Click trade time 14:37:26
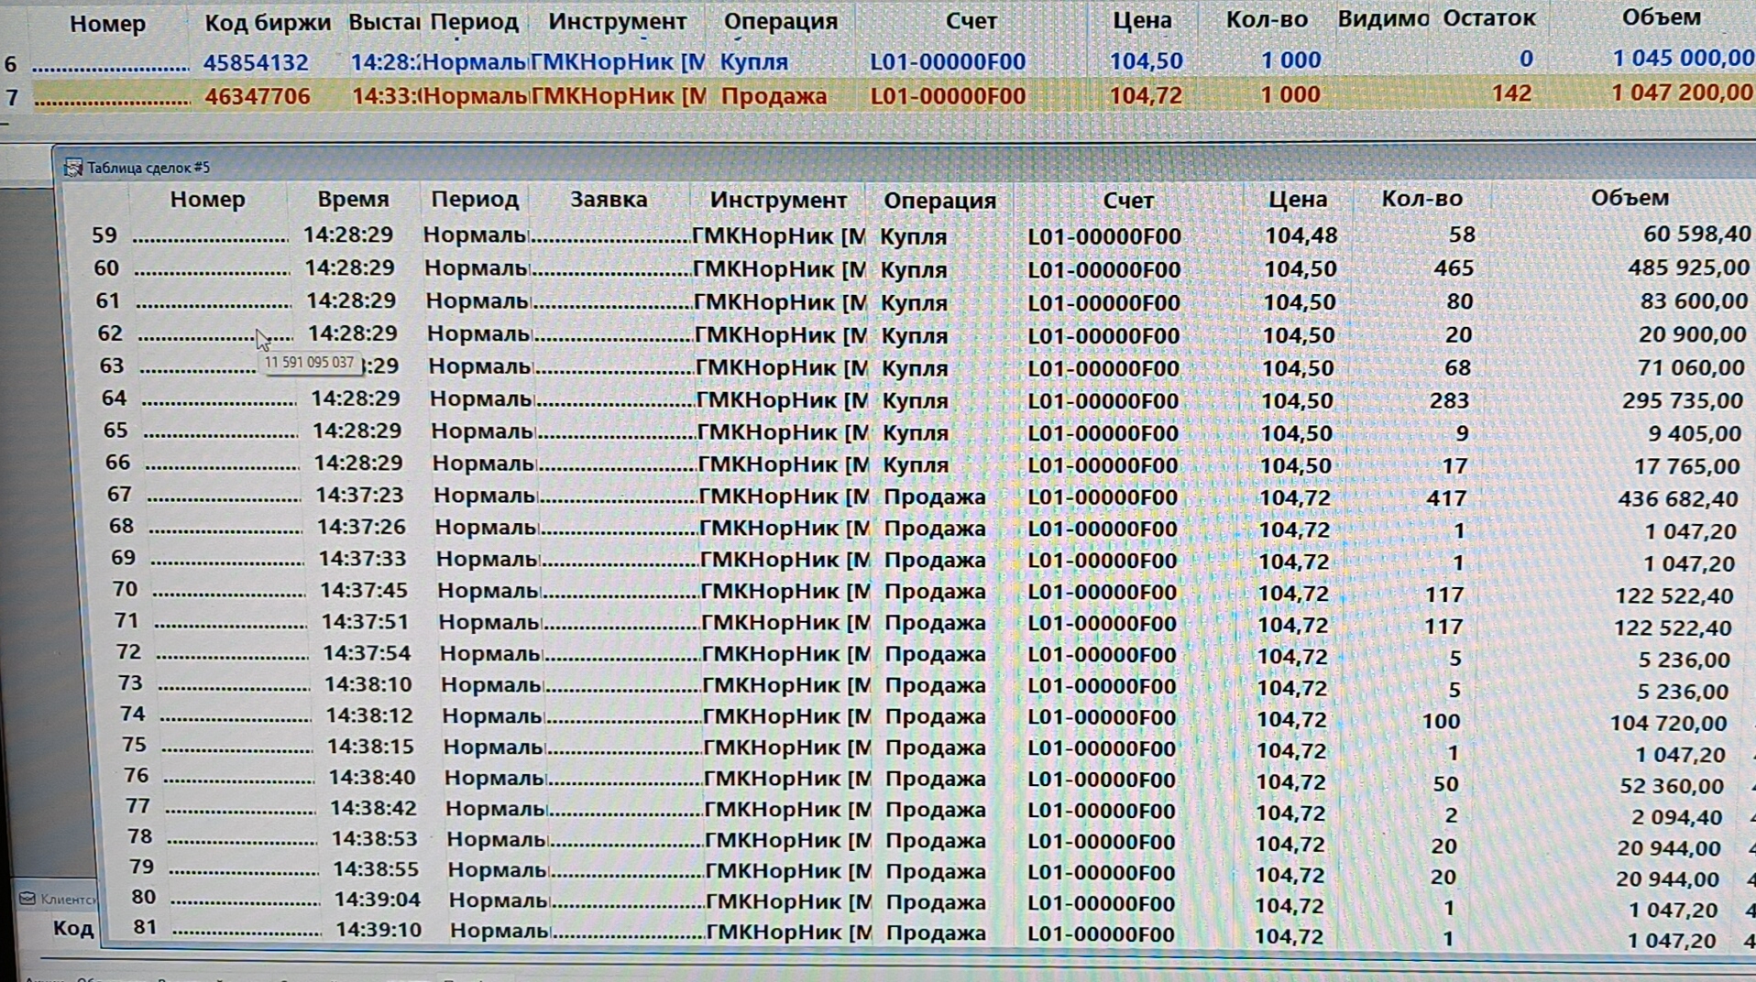Screen dimensions: 1756x982 coord(361,528)
